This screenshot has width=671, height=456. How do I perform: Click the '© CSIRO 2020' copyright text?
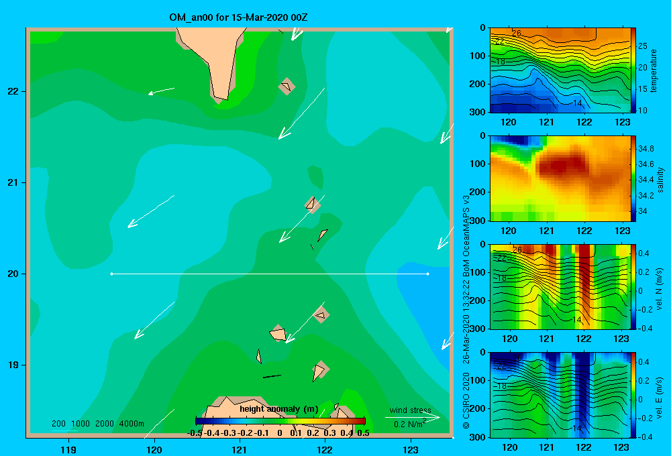466,400
